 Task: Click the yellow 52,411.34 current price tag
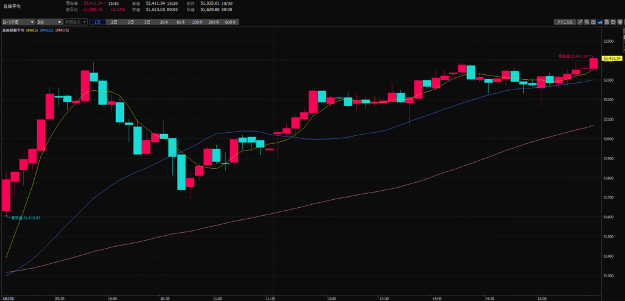(x=612, y=58)
